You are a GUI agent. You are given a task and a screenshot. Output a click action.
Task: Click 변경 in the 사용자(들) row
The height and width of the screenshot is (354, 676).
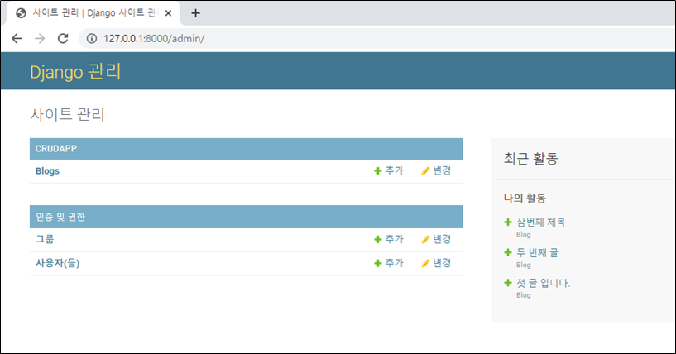pyautogui.click(x=436, y=263)
